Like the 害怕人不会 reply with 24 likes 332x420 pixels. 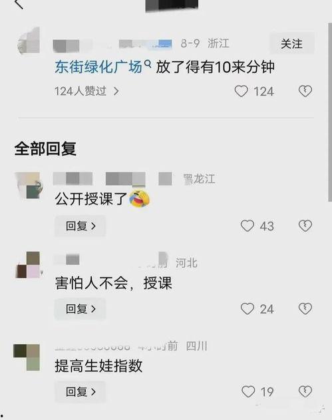click(248, 309)
